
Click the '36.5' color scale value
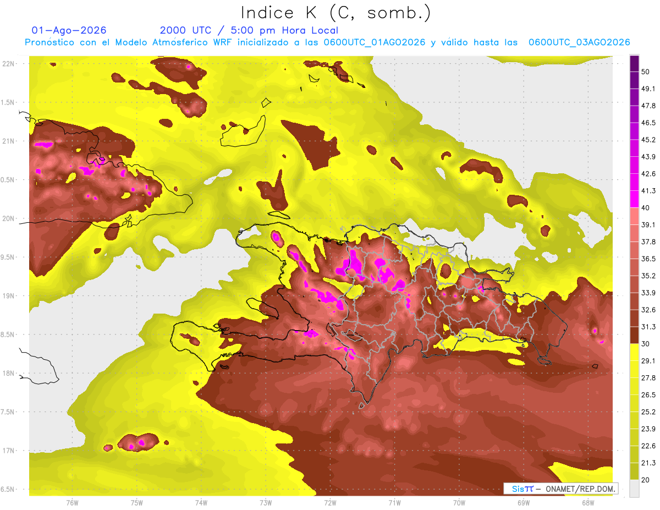point(648,259)
